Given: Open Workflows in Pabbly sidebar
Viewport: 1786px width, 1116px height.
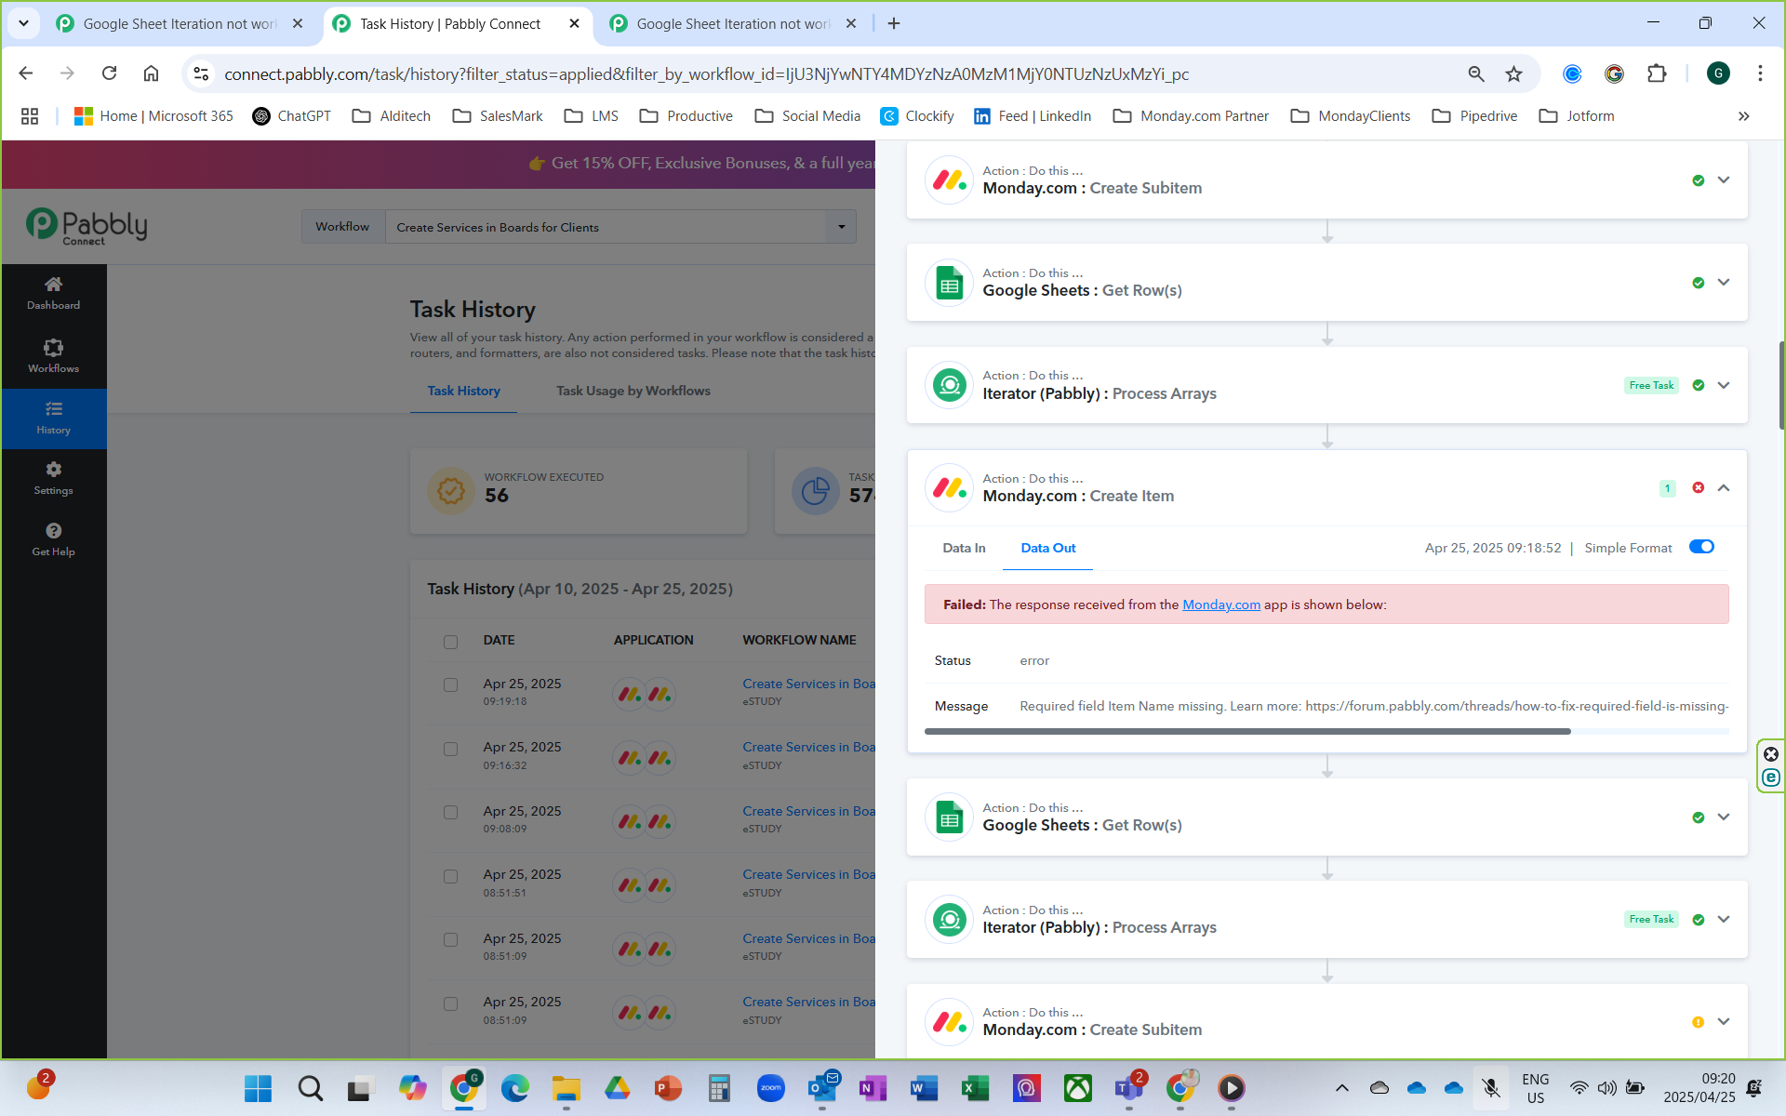Looking at the screenshot, I should point(53,356).
